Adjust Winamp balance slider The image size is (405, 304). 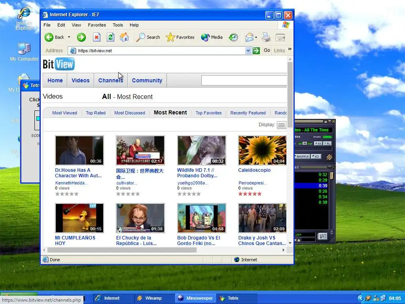coord(305,143)
